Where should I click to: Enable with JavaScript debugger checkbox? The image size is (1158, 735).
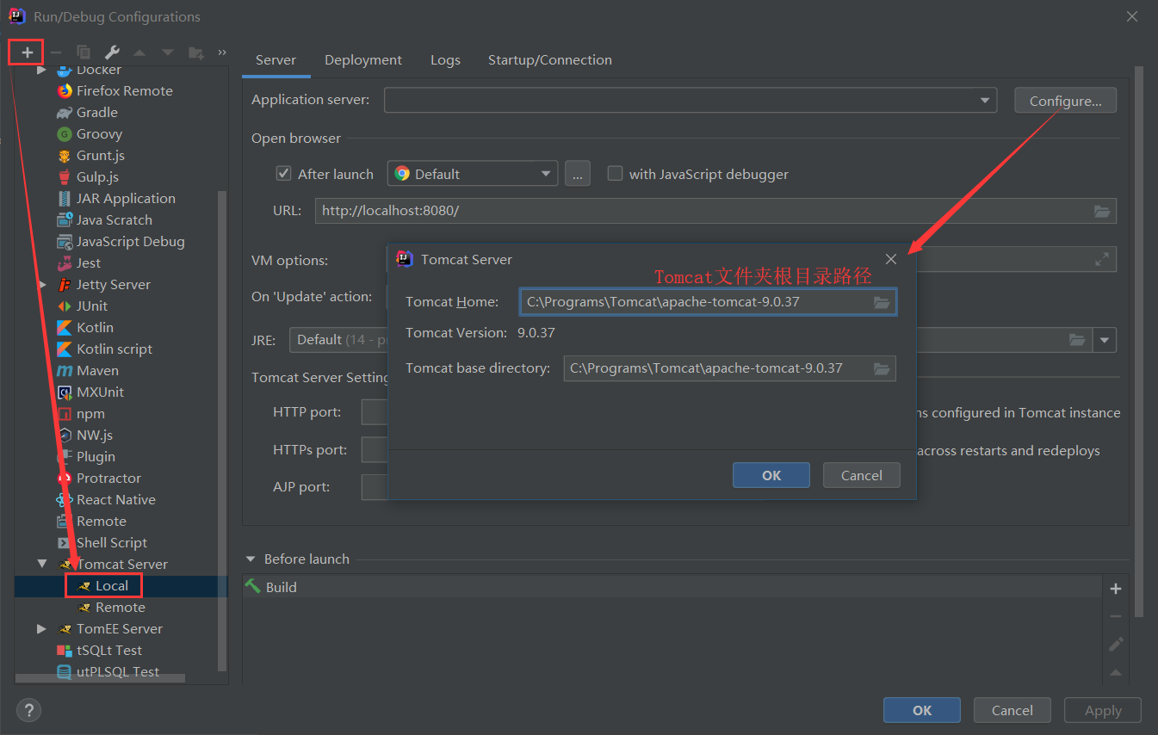(x=615, y=173)
